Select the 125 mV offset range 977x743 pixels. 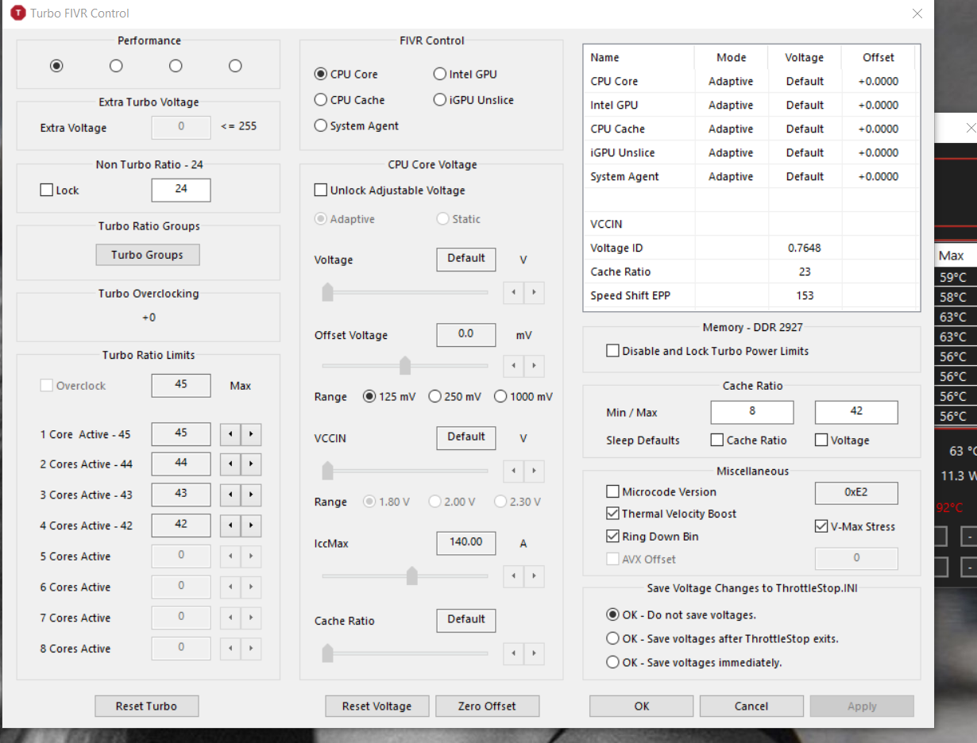coord(390,396)
